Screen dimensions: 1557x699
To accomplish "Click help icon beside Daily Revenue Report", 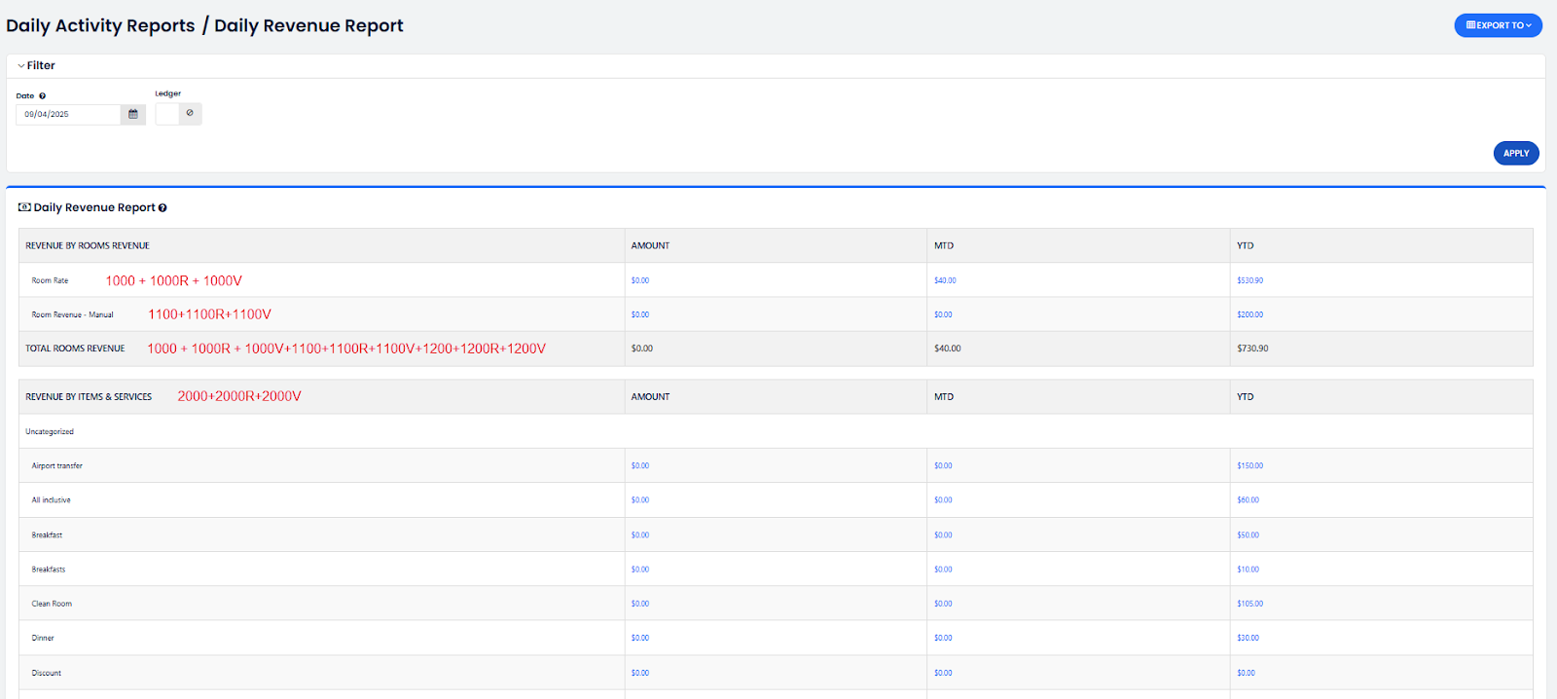I will coord(163,207).
